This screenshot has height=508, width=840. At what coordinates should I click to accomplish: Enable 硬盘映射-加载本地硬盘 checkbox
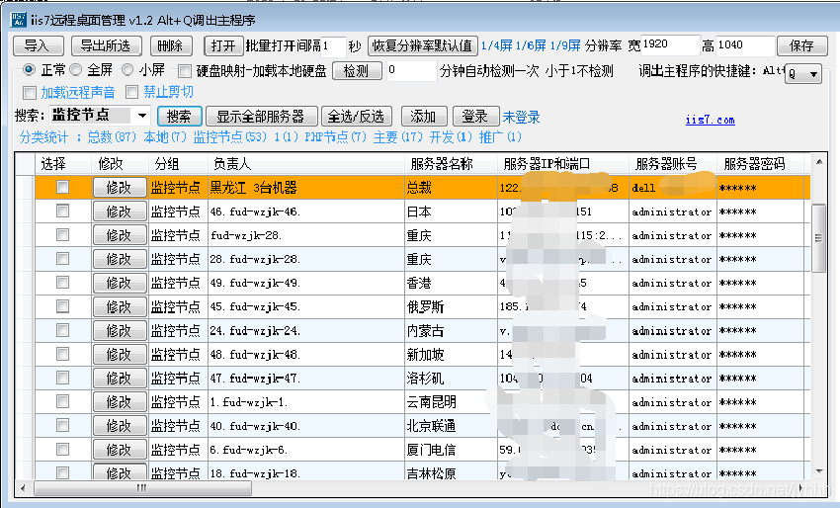[x=185, y=71]
